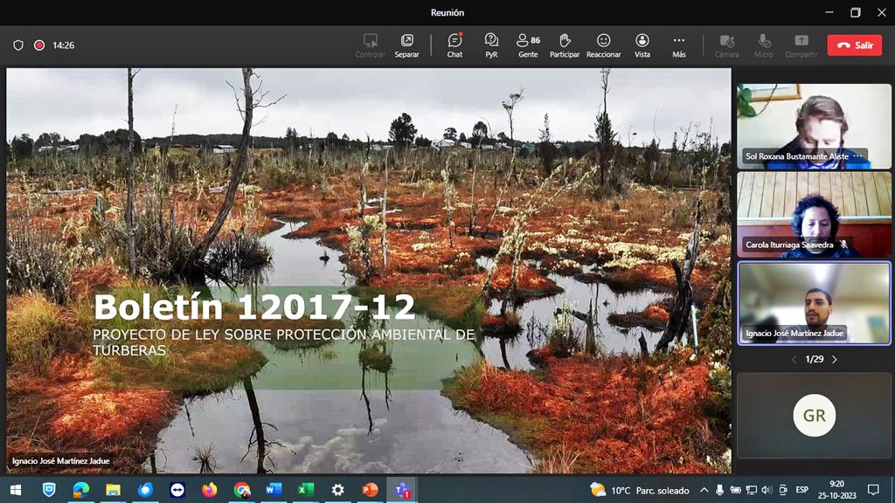Click the red Salir leave button
This screenshot has width=895, height=503.
[854, 45]
